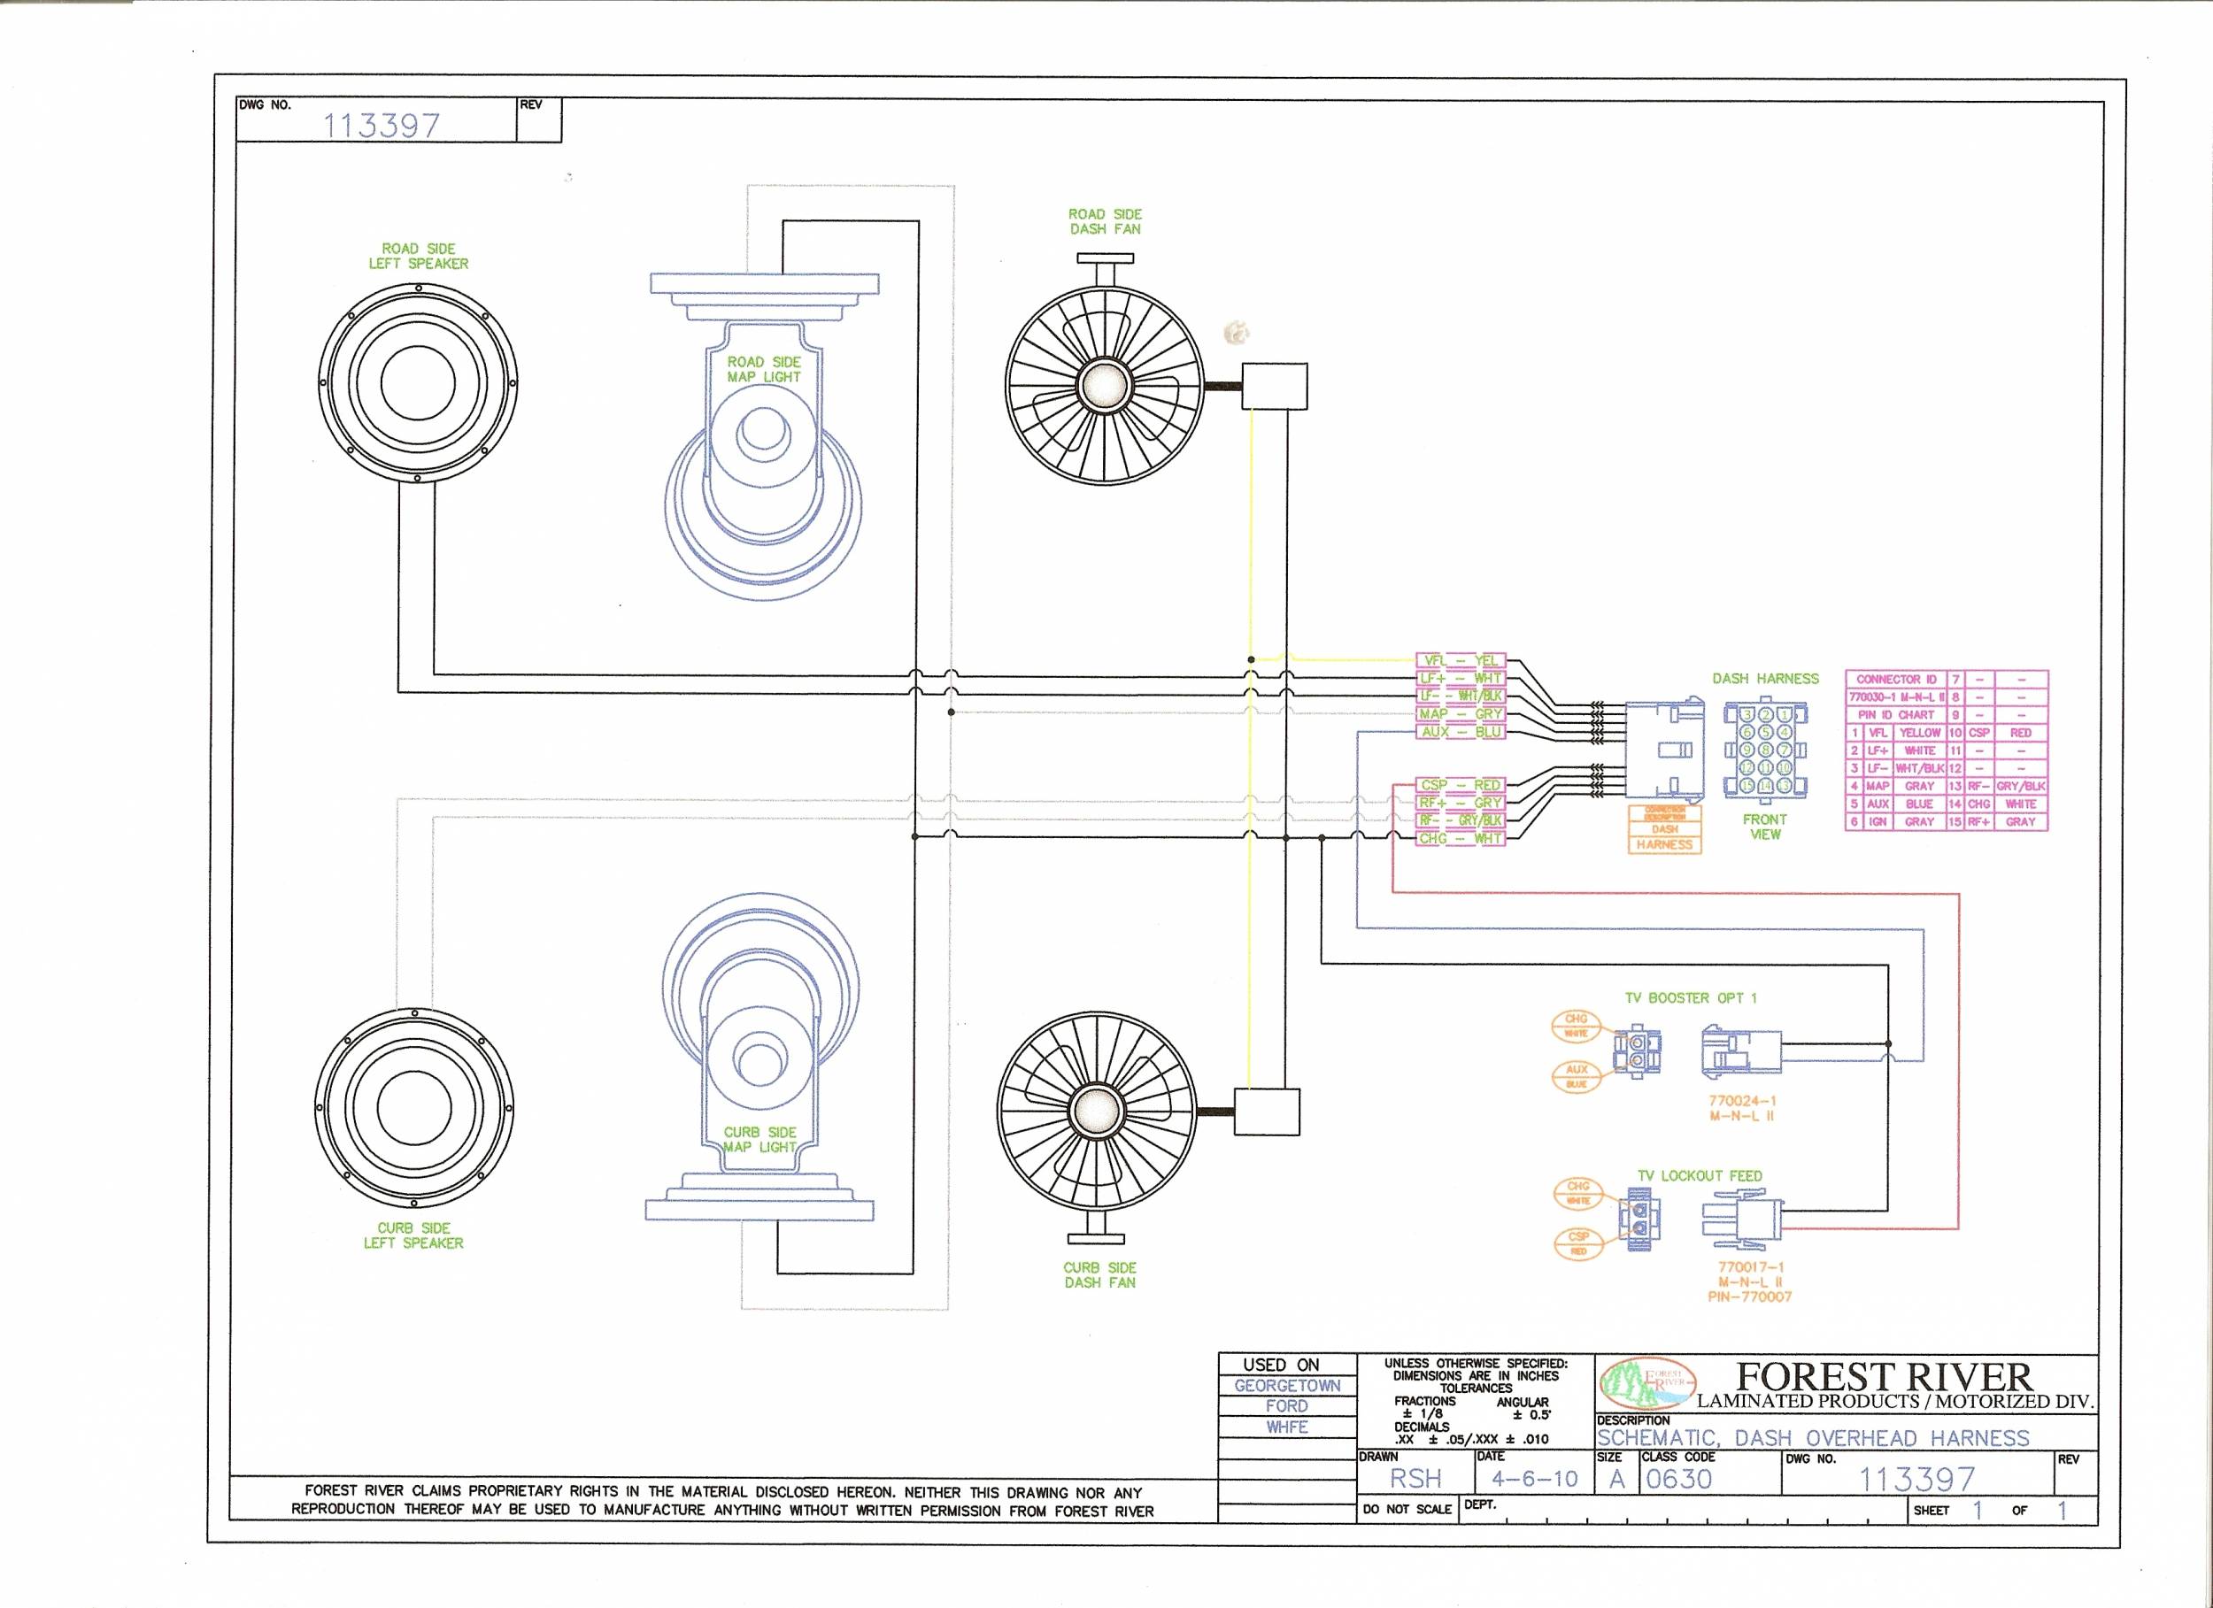Click the green DASH HARNESS heading
2213x1608 pixels.
coord(1766,678)
